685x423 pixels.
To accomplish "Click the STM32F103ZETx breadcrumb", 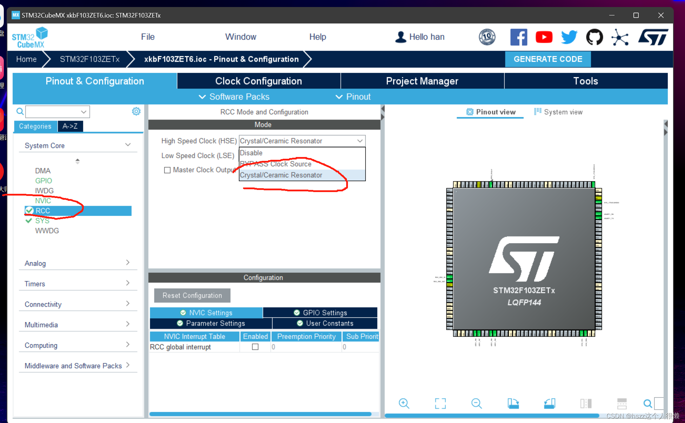I will click(90, 59).
